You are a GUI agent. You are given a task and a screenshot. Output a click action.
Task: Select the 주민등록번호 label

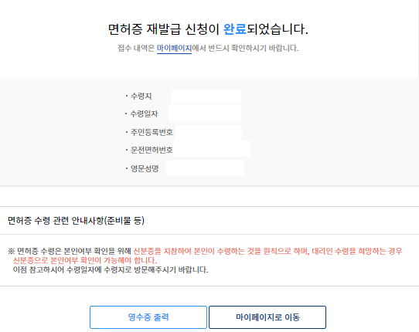[152, 132]
